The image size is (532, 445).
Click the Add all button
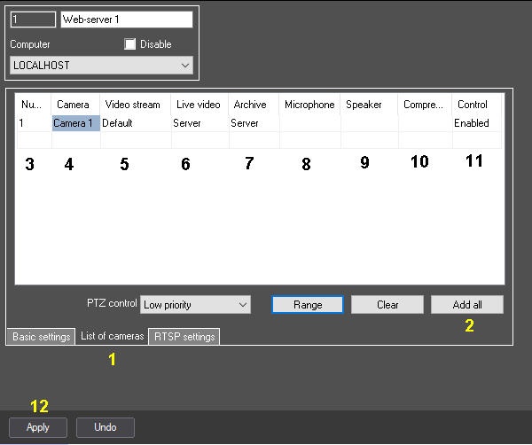click(x=467, y=305)
